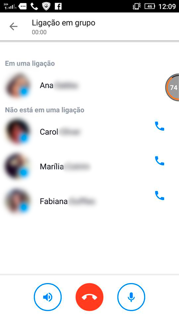Screen dimensions: 179x319
Task: Open Carol's profile picture
Action: pos(18,132)
